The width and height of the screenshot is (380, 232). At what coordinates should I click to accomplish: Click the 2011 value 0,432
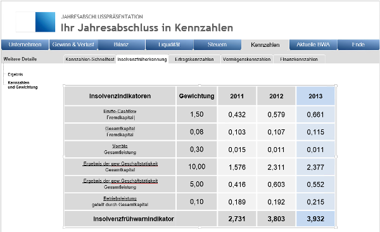237,115
